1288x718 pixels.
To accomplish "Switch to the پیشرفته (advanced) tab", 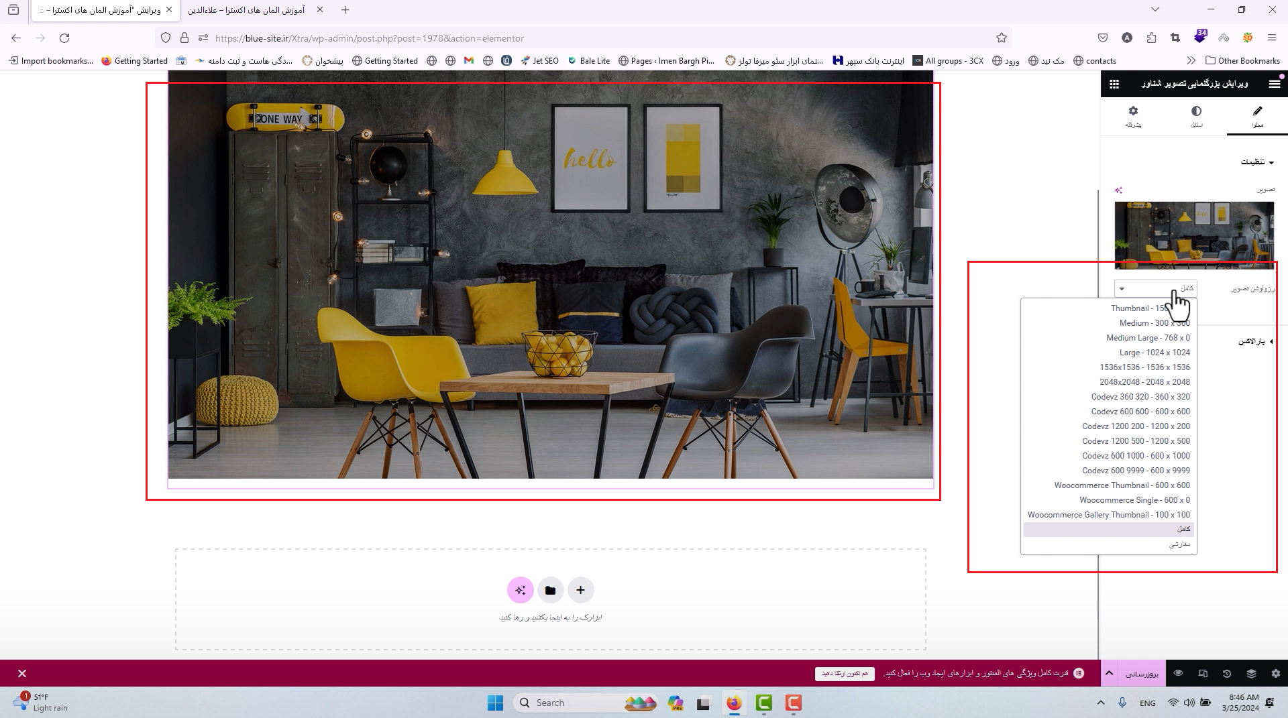I will pos(1133,116).
